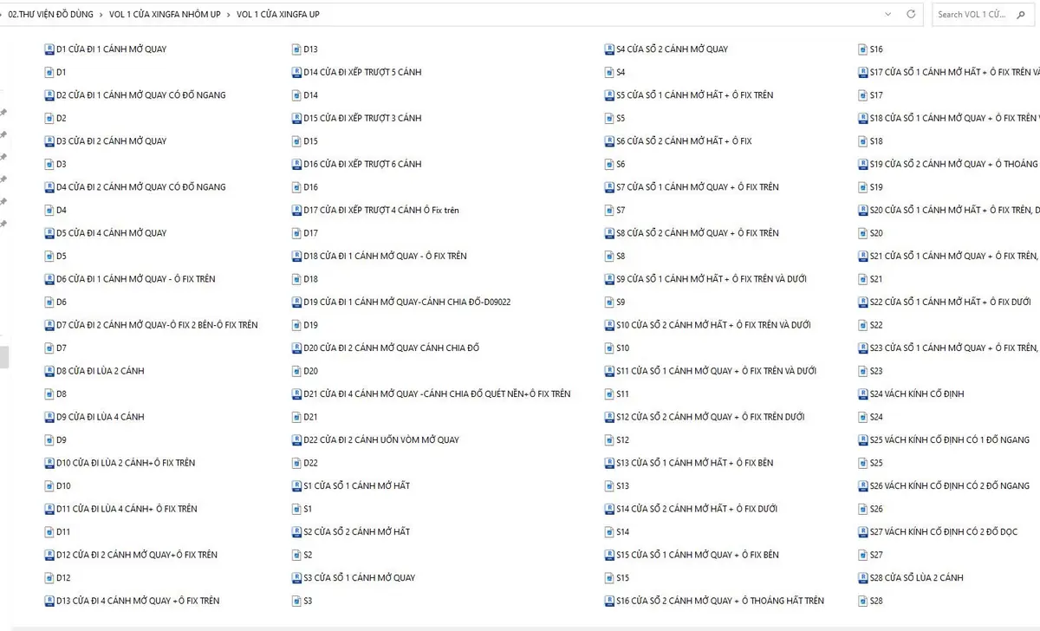
Task: Select D13 CỬA ĐI 4 CÁNH MỞ QUAY +Ô FIX TRÊN
Action: (132, 601)
